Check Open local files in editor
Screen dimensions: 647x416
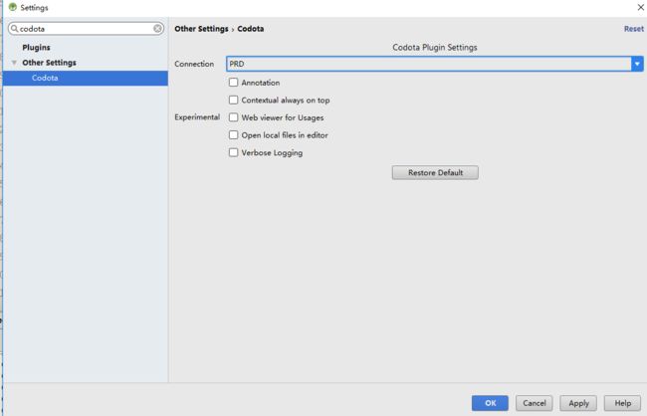(234, 135)
